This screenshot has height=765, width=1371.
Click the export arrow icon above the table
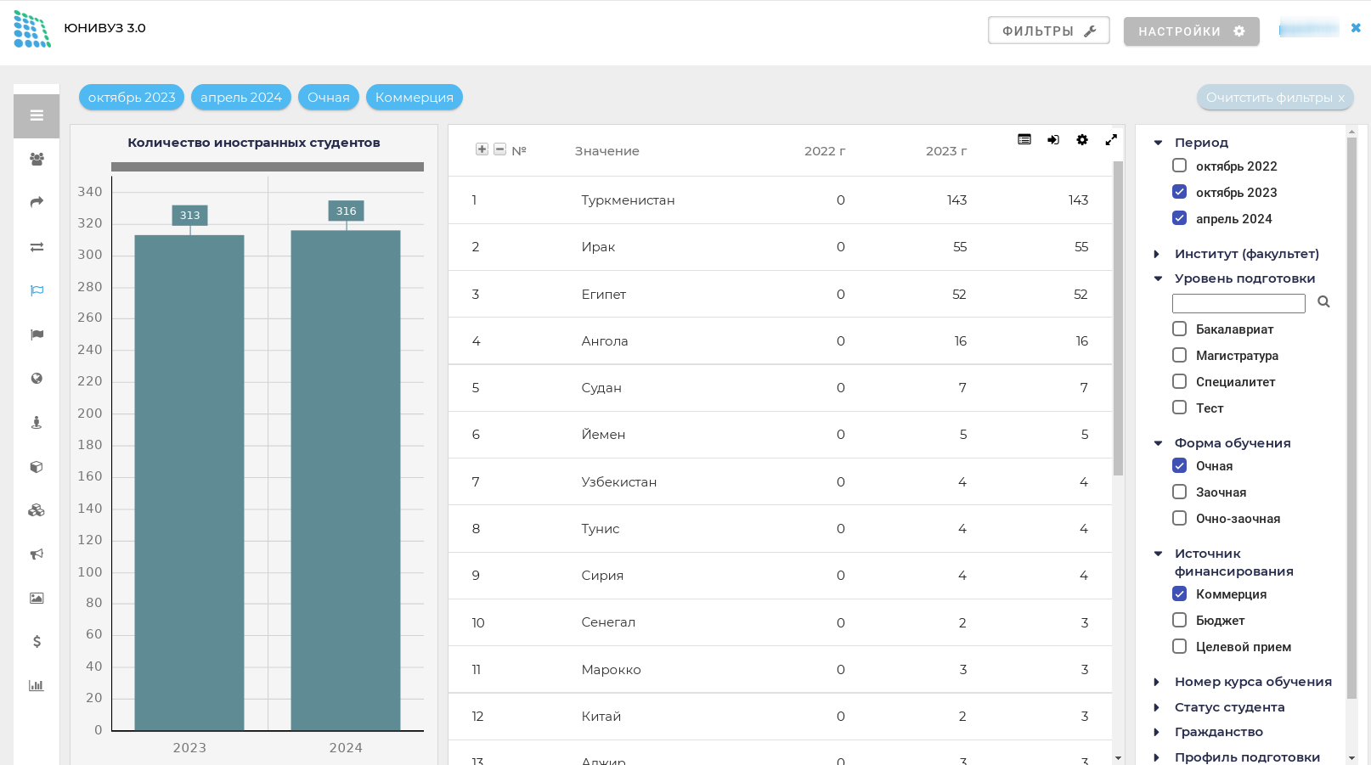coord(1053,139)
